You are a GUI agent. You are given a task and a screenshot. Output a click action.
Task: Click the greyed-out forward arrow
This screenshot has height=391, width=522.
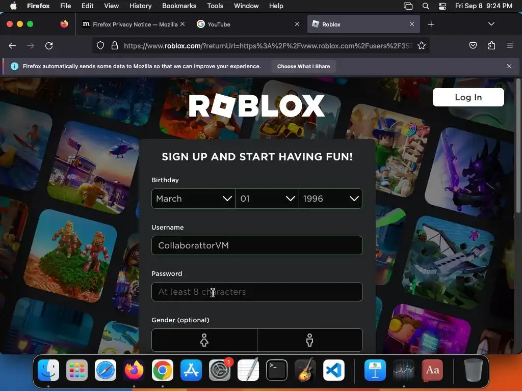(31, 45)
